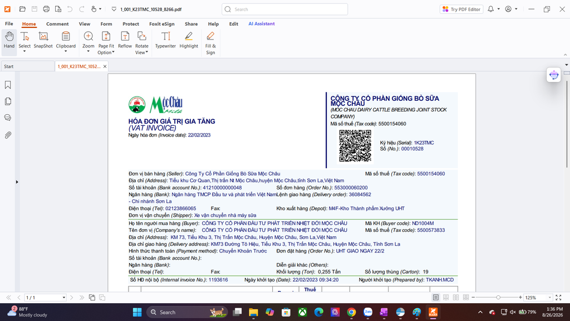Screen dimensions: 570x321
Task: Open the Attachments paperclip panel
Action: (x=8, y=135)
